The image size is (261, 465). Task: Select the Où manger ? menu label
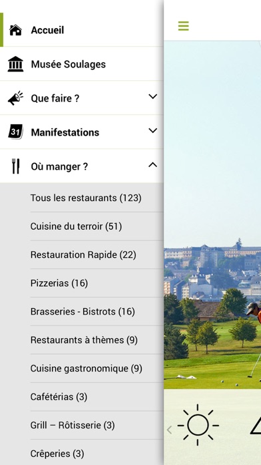(59, 166)
